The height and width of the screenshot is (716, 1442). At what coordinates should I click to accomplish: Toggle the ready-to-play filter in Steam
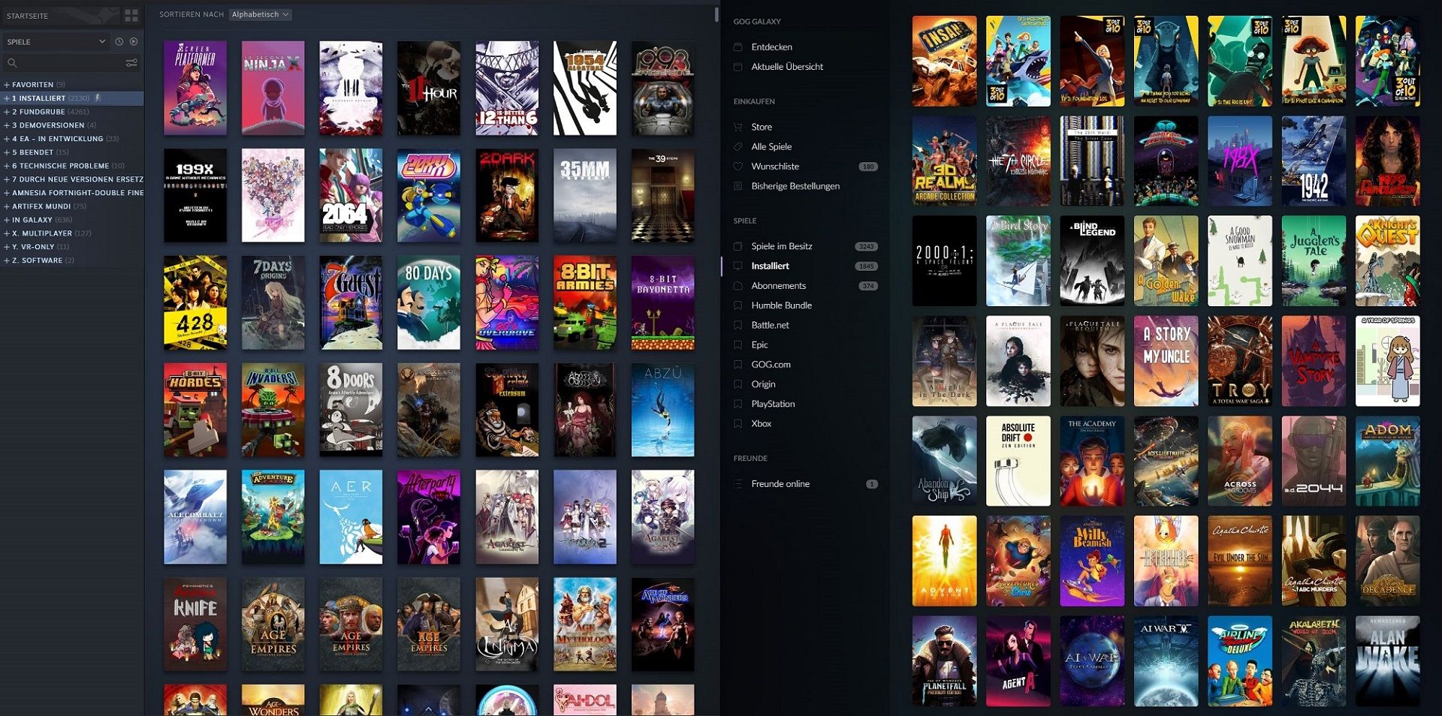tap(134, 42)
